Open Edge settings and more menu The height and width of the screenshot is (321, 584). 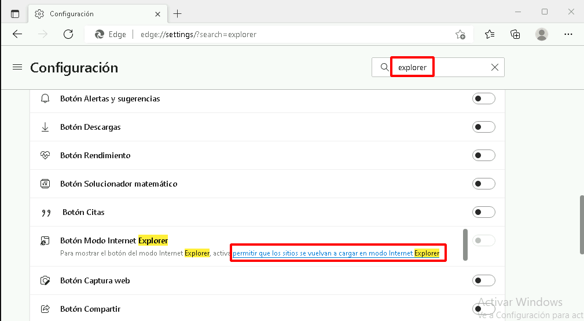click(x=568, y=34)
